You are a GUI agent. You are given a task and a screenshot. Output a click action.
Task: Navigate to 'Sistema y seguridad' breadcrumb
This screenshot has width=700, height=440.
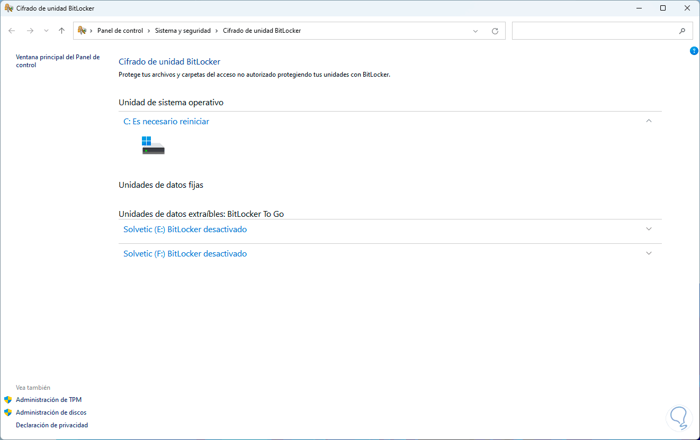click(183, 31)
